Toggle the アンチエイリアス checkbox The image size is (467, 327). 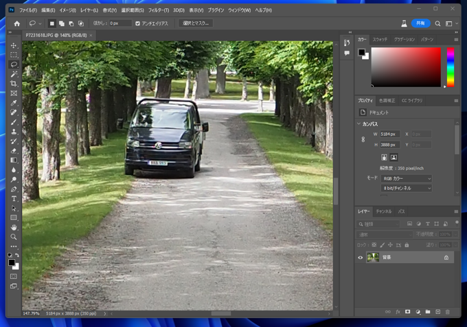(138, 23)
